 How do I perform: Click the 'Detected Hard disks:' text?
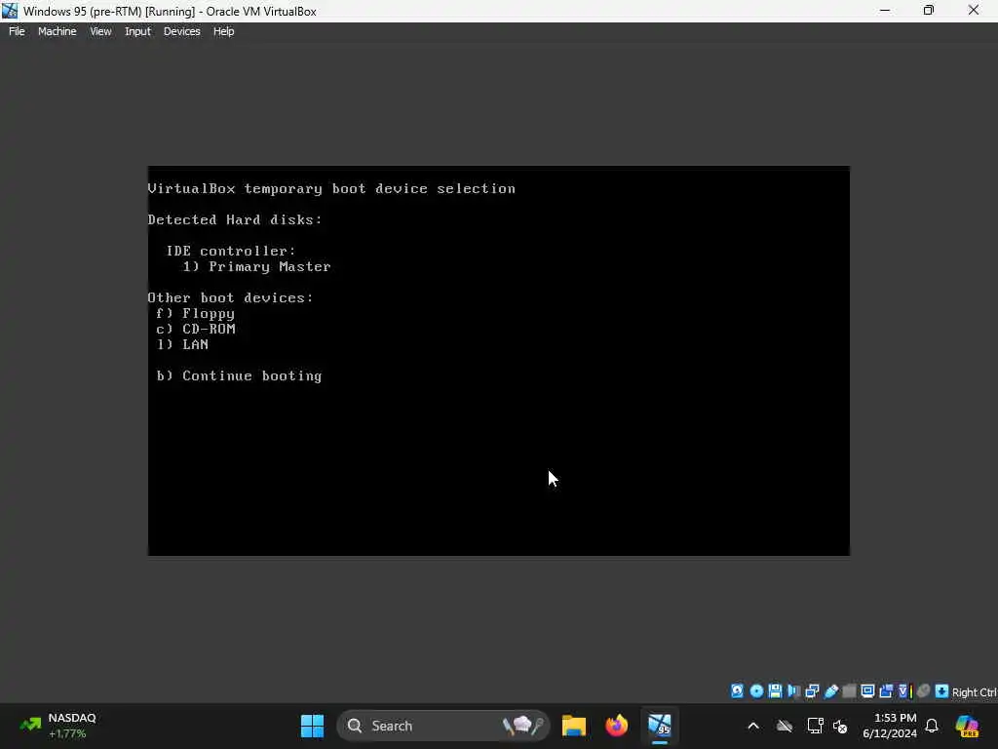235,219
